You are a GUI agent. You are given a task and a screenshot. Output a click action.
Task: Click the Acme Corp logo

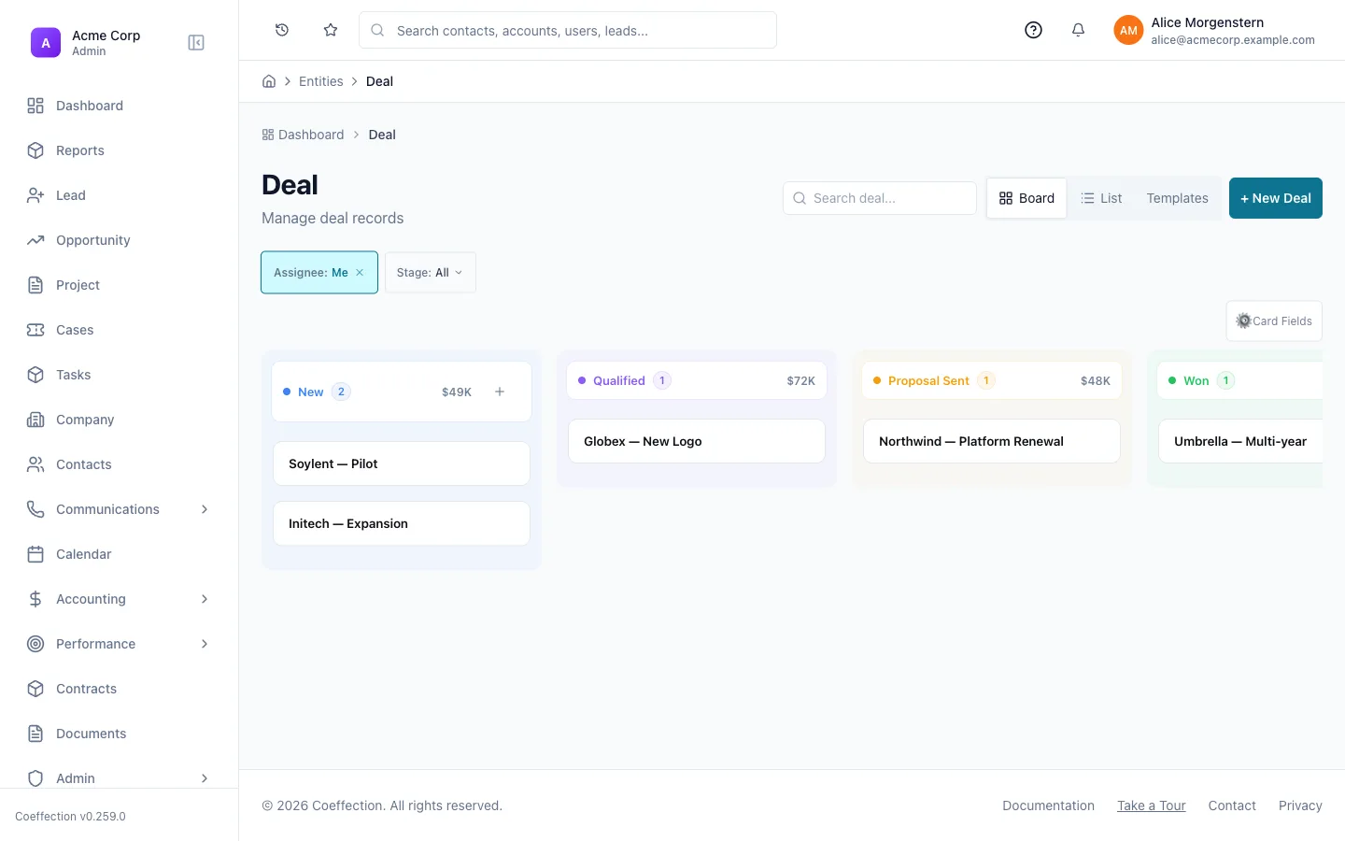click(46, 43)
